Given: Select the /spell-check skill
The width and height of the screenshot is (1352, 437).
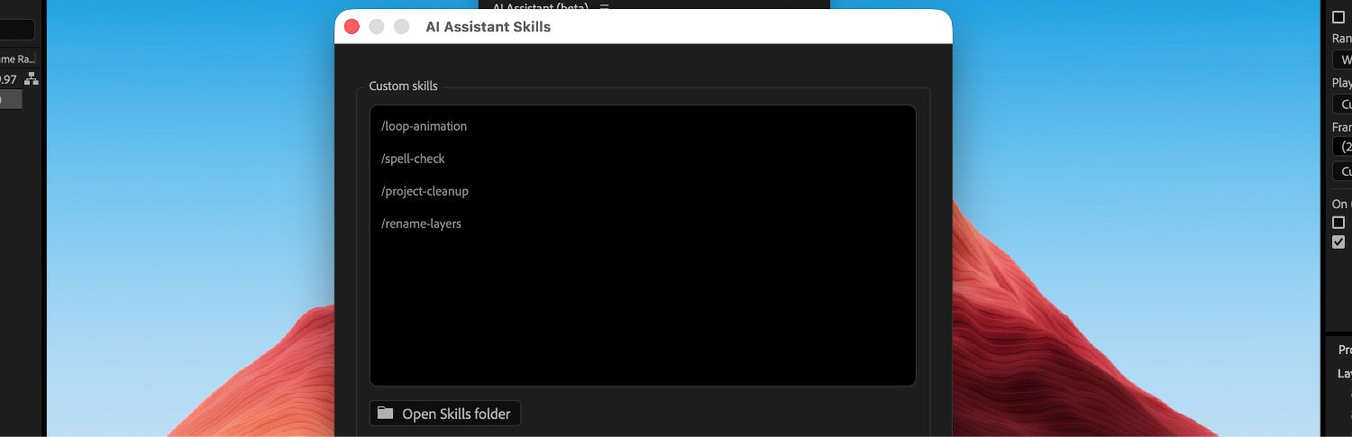Looking at the screenshot, I should pos(413,159).
